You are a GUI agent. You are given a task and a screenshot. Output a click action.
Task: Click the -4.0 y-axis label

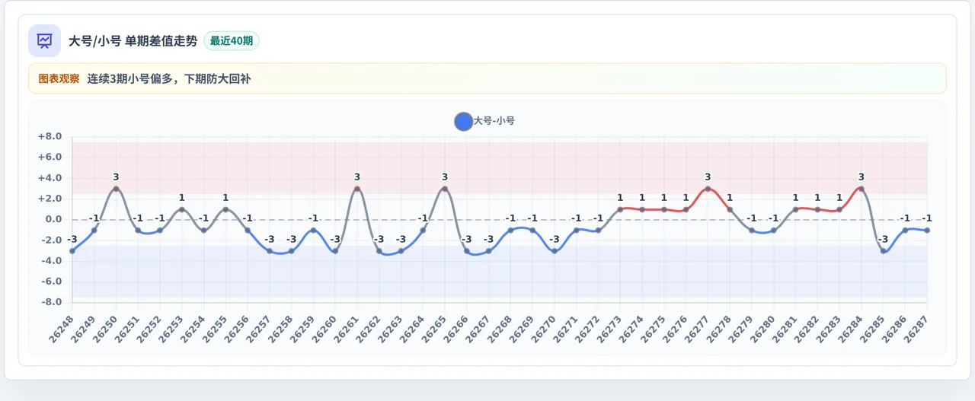pyautogui.click(x=51, y=261)
